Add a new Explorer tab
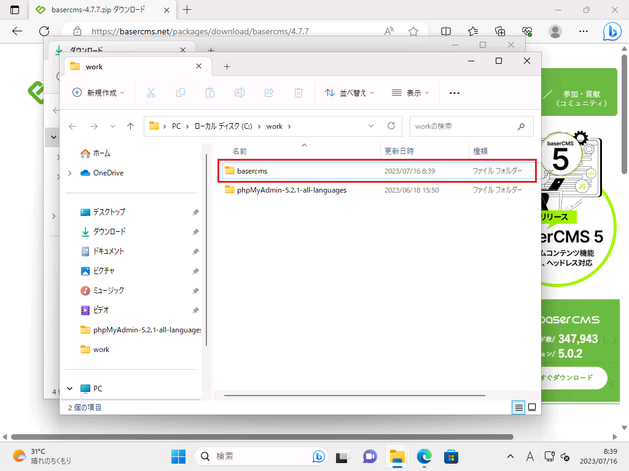Screen dimensions: 629x471 point(227,66)
